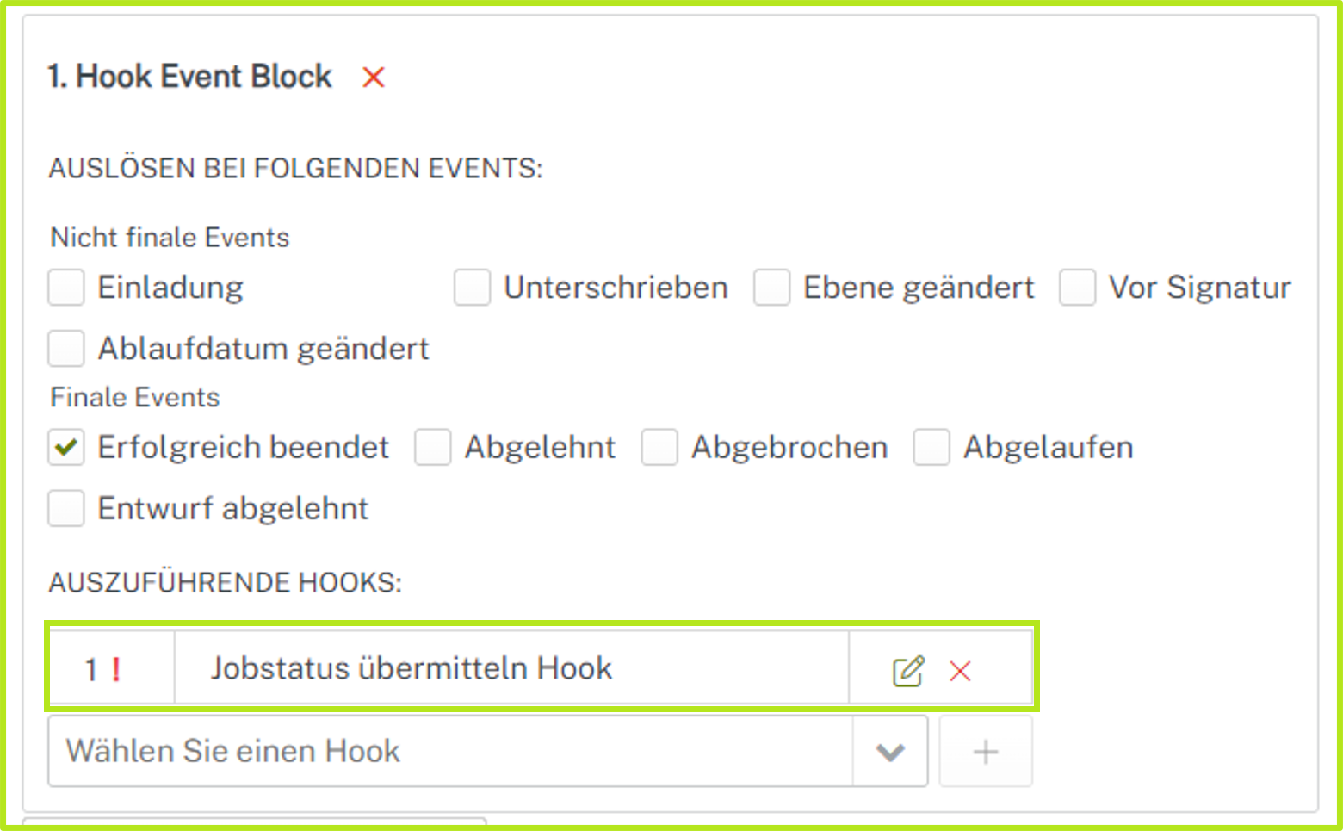Uncheck Erfolgreich beendet
Image resolution: width=1343 pixels, height=831 pixels.
coord(65,447)
